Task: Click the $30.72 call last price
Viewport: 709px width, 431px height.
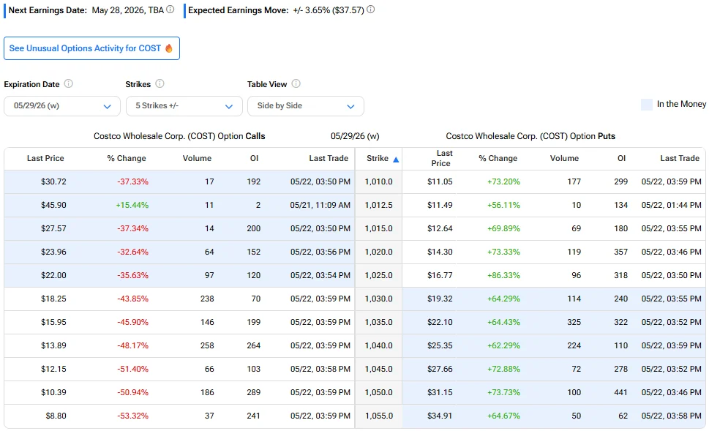Action: 53,181
